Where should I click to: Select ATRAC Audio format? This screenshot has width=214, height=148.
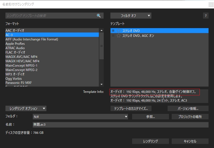coord(52,48)
